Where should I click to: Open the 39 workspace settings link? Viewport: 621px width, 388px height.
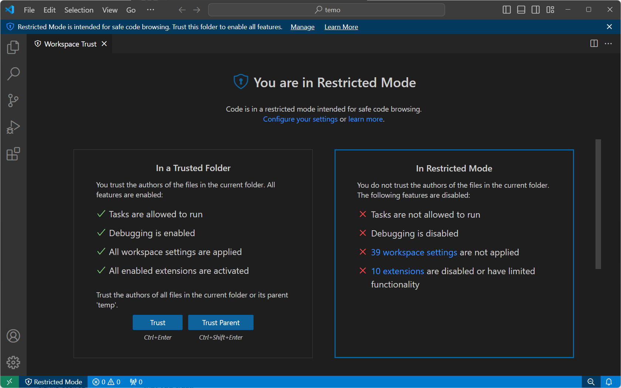(x=414, y=252)
